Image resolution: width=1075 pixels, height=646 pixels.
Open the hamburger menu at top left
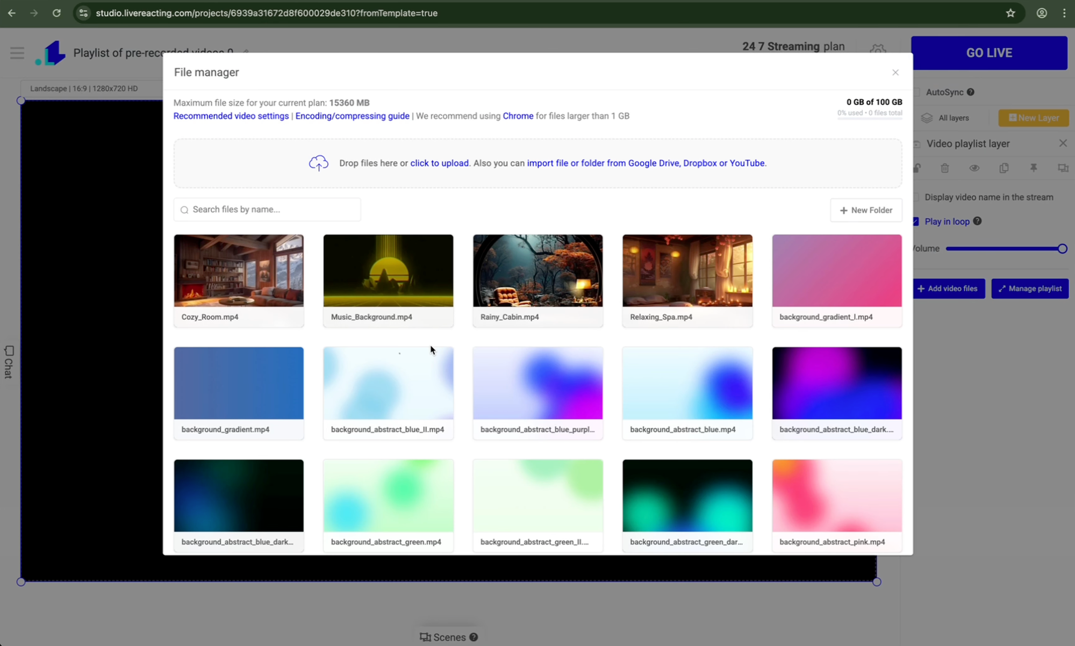17,53
